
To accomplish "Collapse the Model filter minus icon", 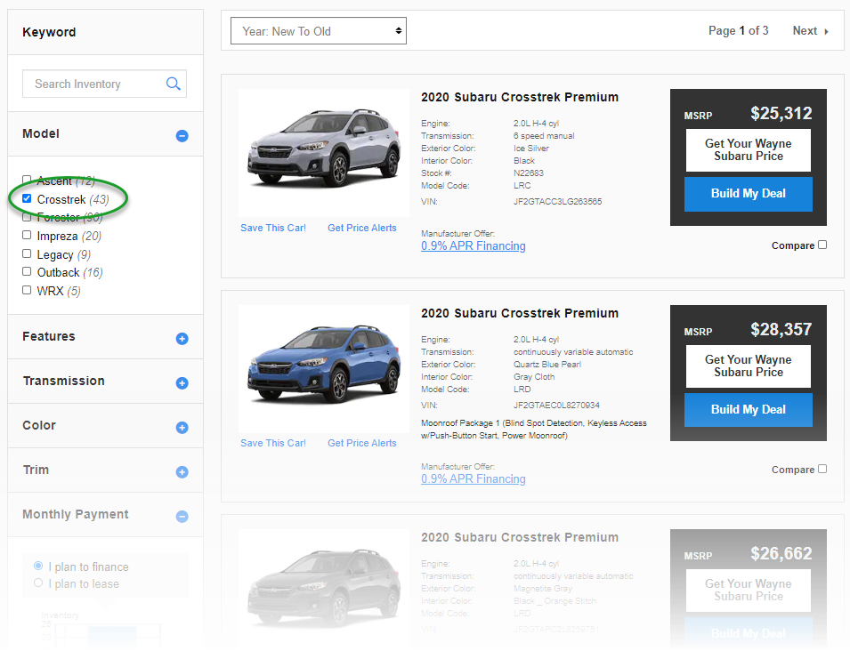I will (x=182, y=136).
